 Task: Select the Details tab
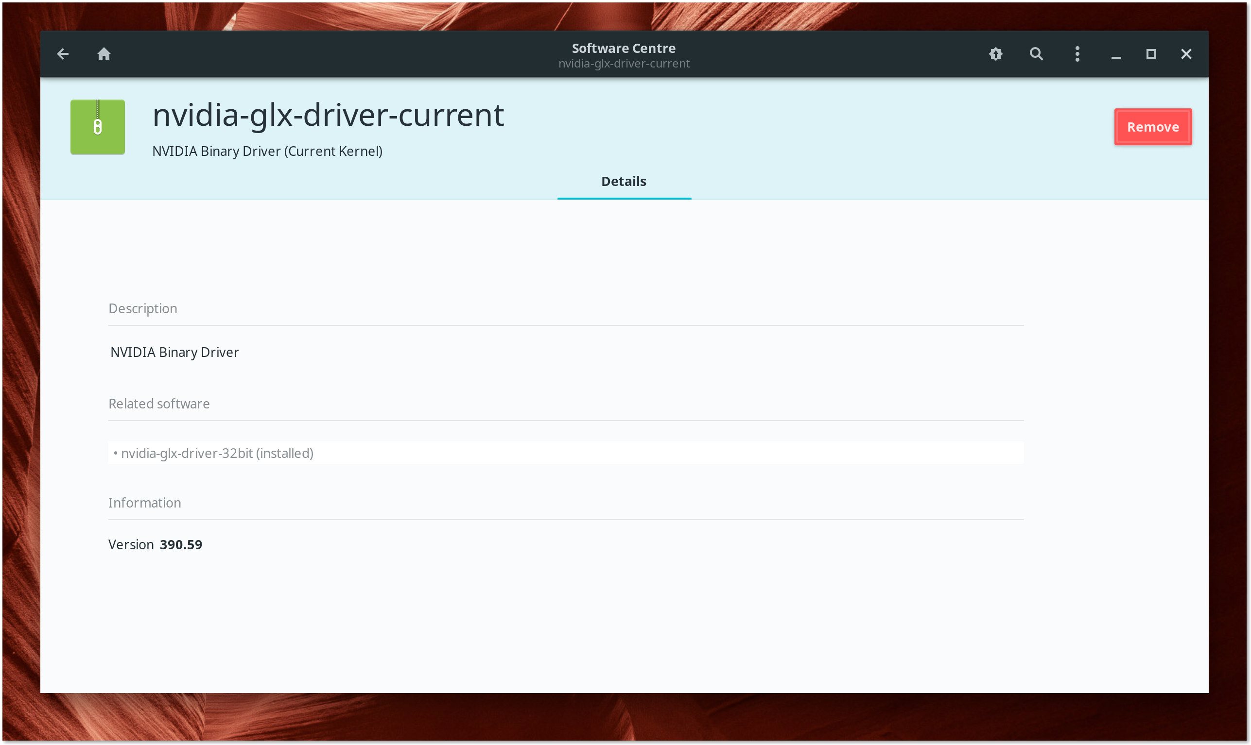[624, 182]
